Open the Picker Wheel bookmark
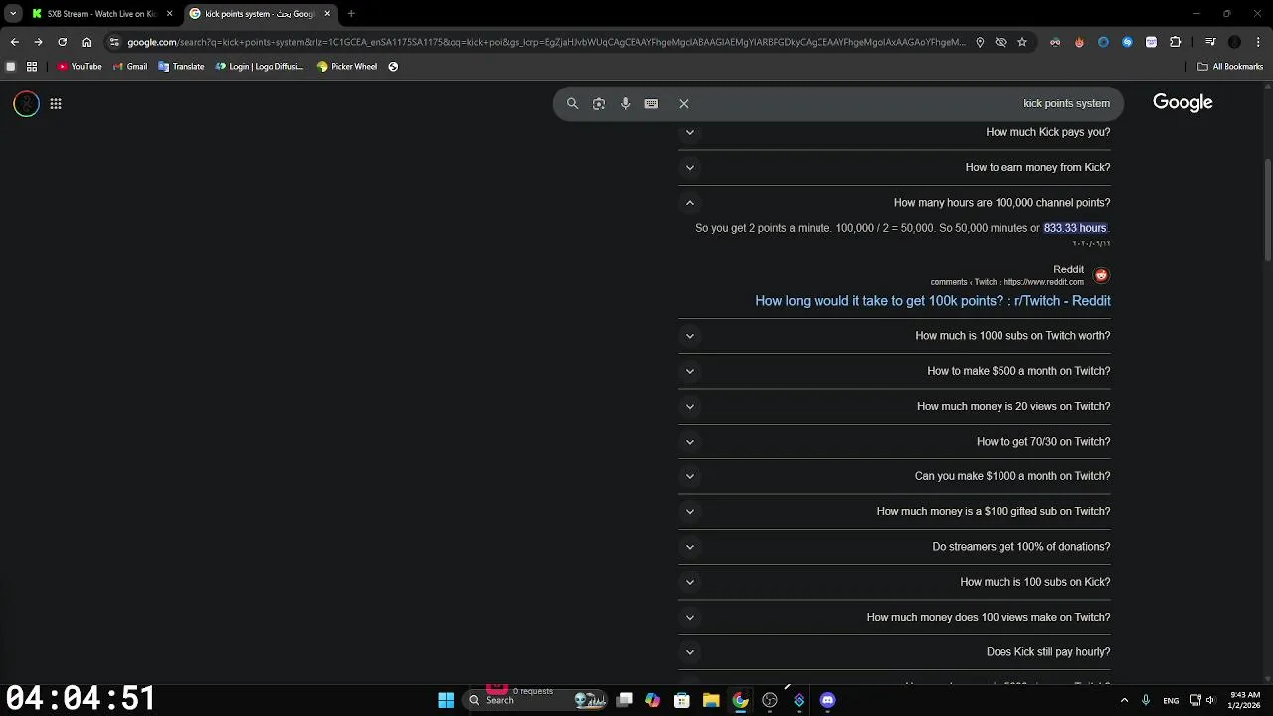The width and height of the screenshot is (1273, 716). [x=346, y=67]
